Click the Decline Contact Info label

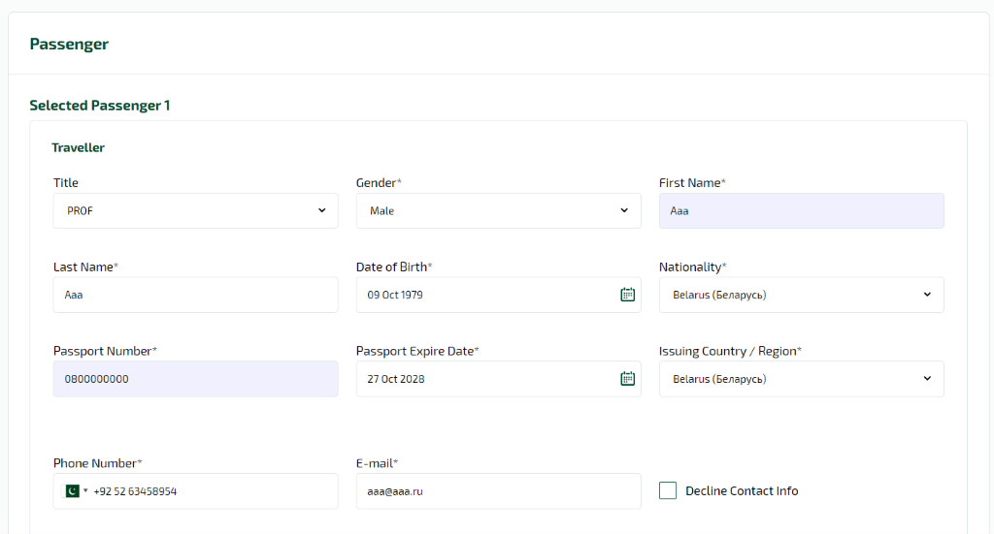click(x=742, y=491)
